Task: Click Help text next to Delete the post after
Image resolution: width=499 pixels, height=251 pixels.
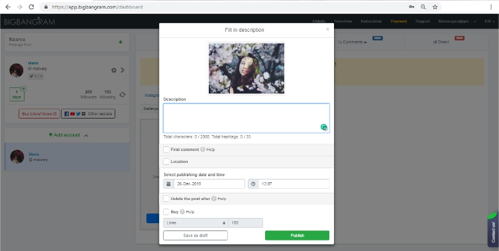Action: click(222, 199)
